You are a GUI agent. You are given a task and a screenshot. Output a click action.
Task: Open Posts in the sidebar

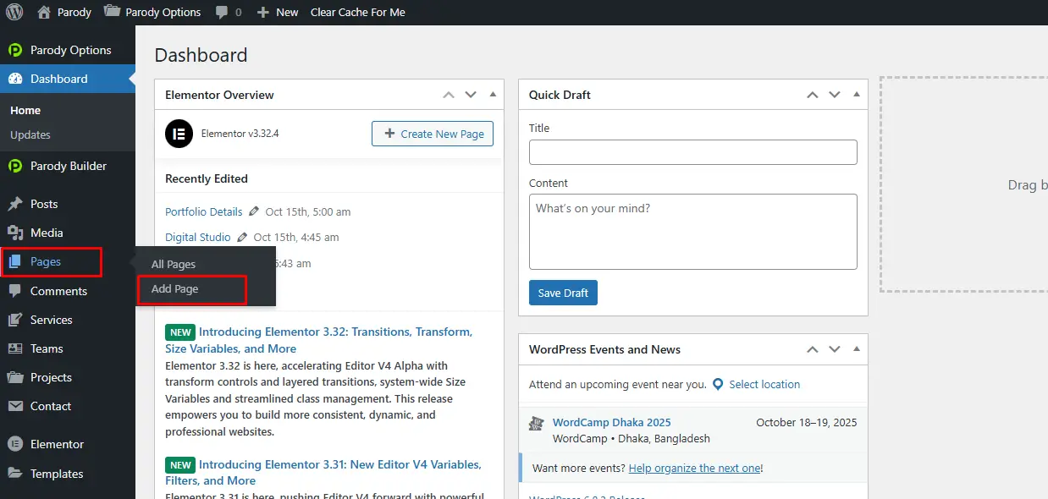(44, 204)
